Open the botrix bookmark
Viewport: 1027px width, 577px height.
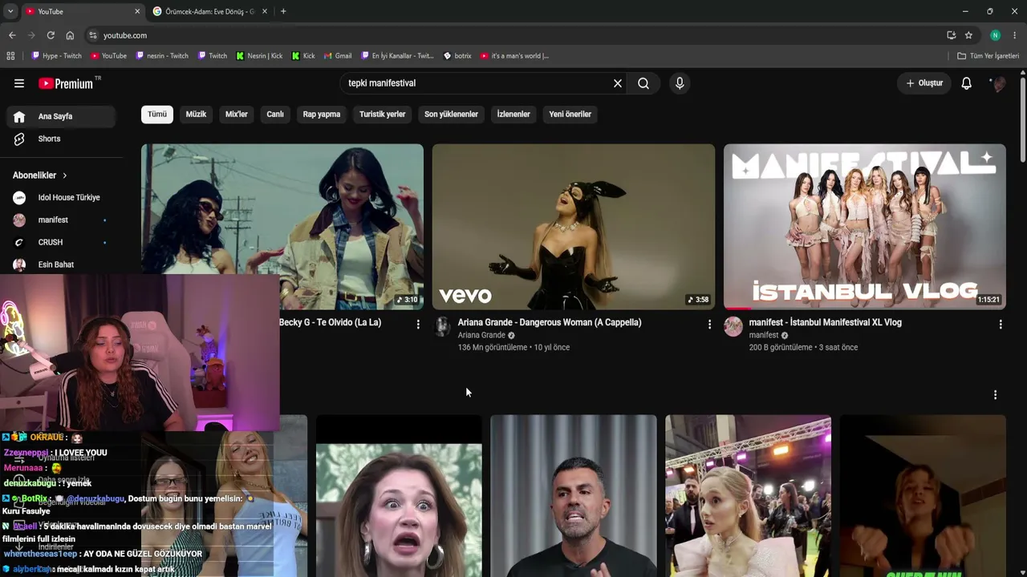pyautogui.click(x=457, y=56)
